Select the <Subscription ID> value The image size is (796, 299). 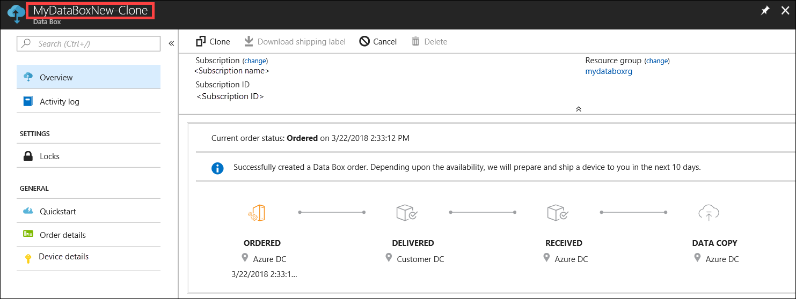click(230, 97)
